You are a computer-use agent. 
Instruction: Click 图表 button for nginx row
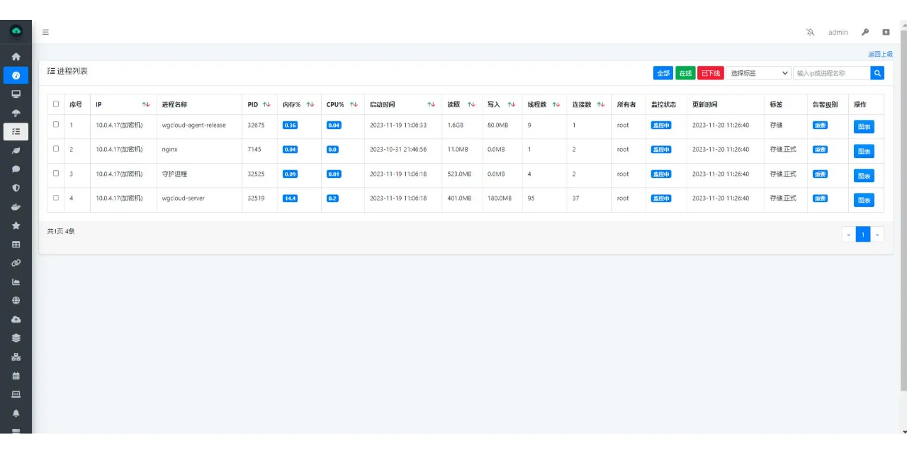coord(864,151)
